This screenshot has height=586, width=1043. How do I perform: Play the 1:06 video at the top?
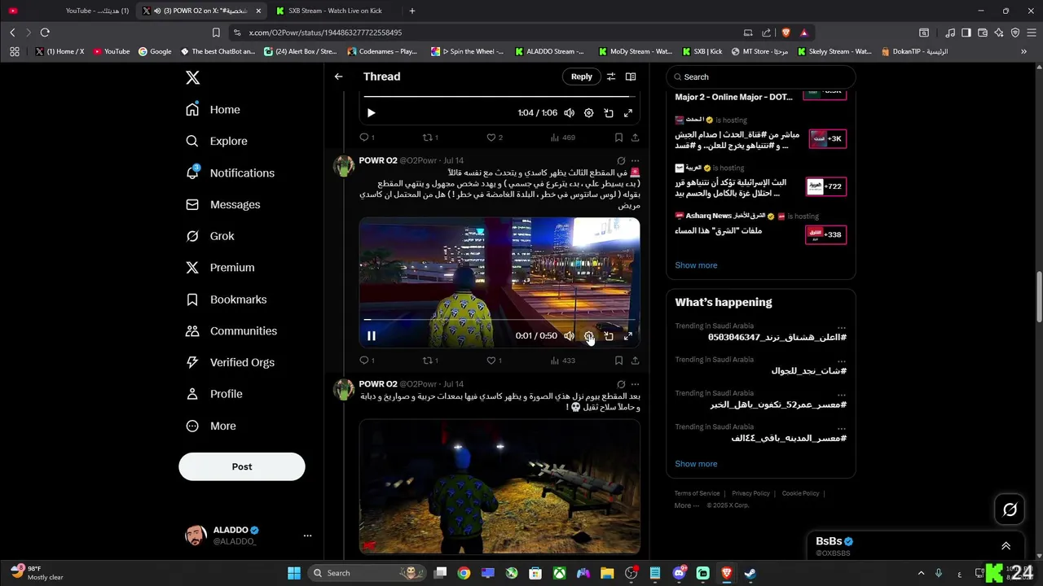[371, 113]
